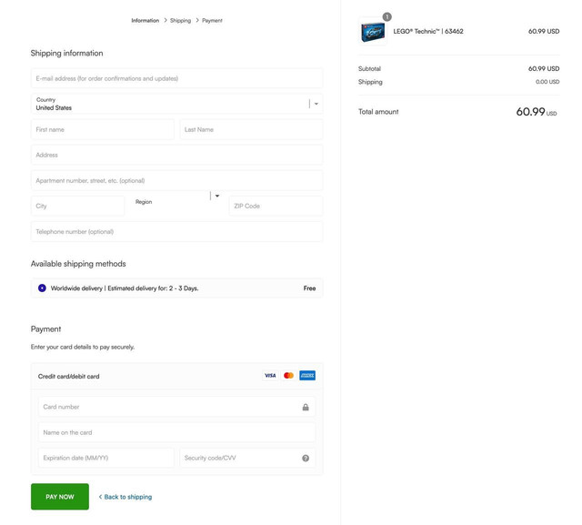Click the Shipping information heading

coord(66,53)
